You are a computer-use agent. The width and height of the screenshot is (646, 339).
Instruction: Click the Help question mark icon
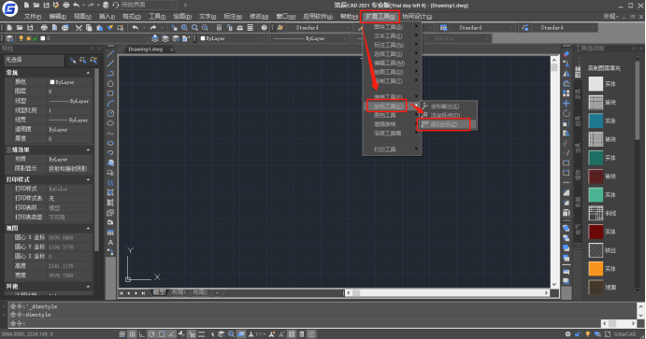click(264, 28)
